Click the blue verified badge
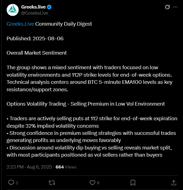 coord(49,7)
